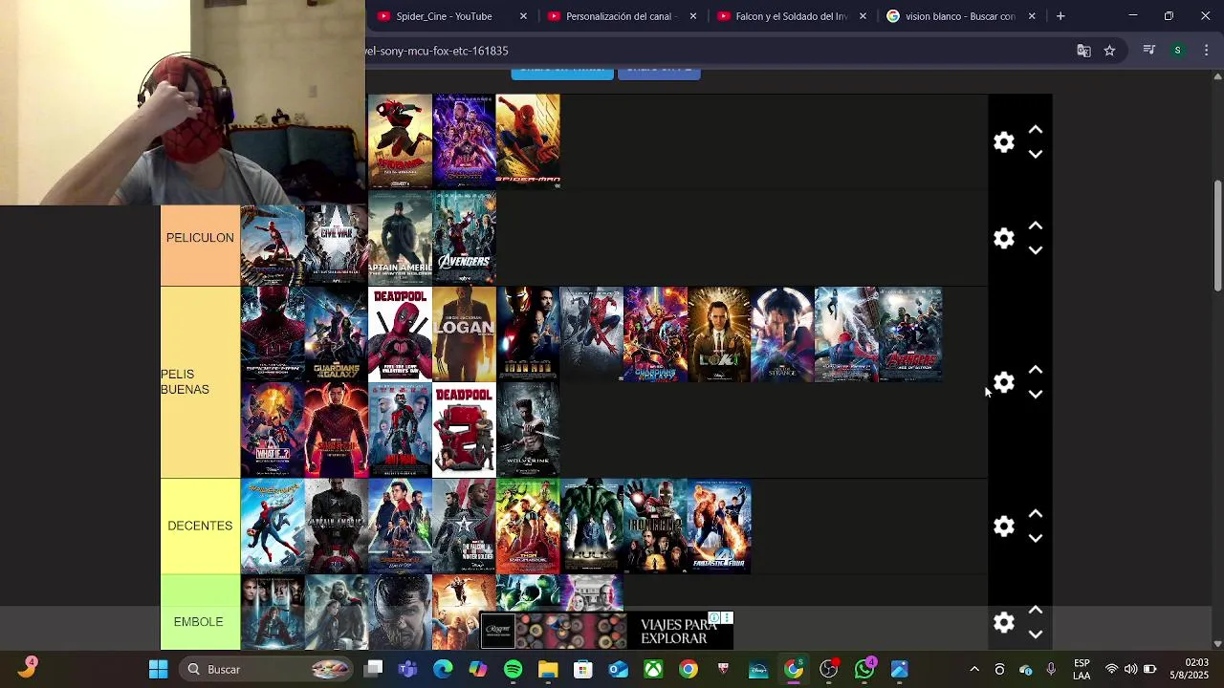The image size is (1224, 688).
Task: Move PELIS BUENAS tier up
Action: click(1036, 370)
